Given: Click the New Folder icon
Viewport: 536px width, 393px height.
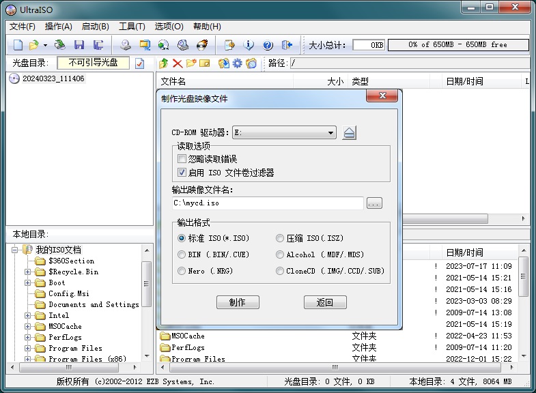Looking at the screenshot, I should [x=191, y=63].
